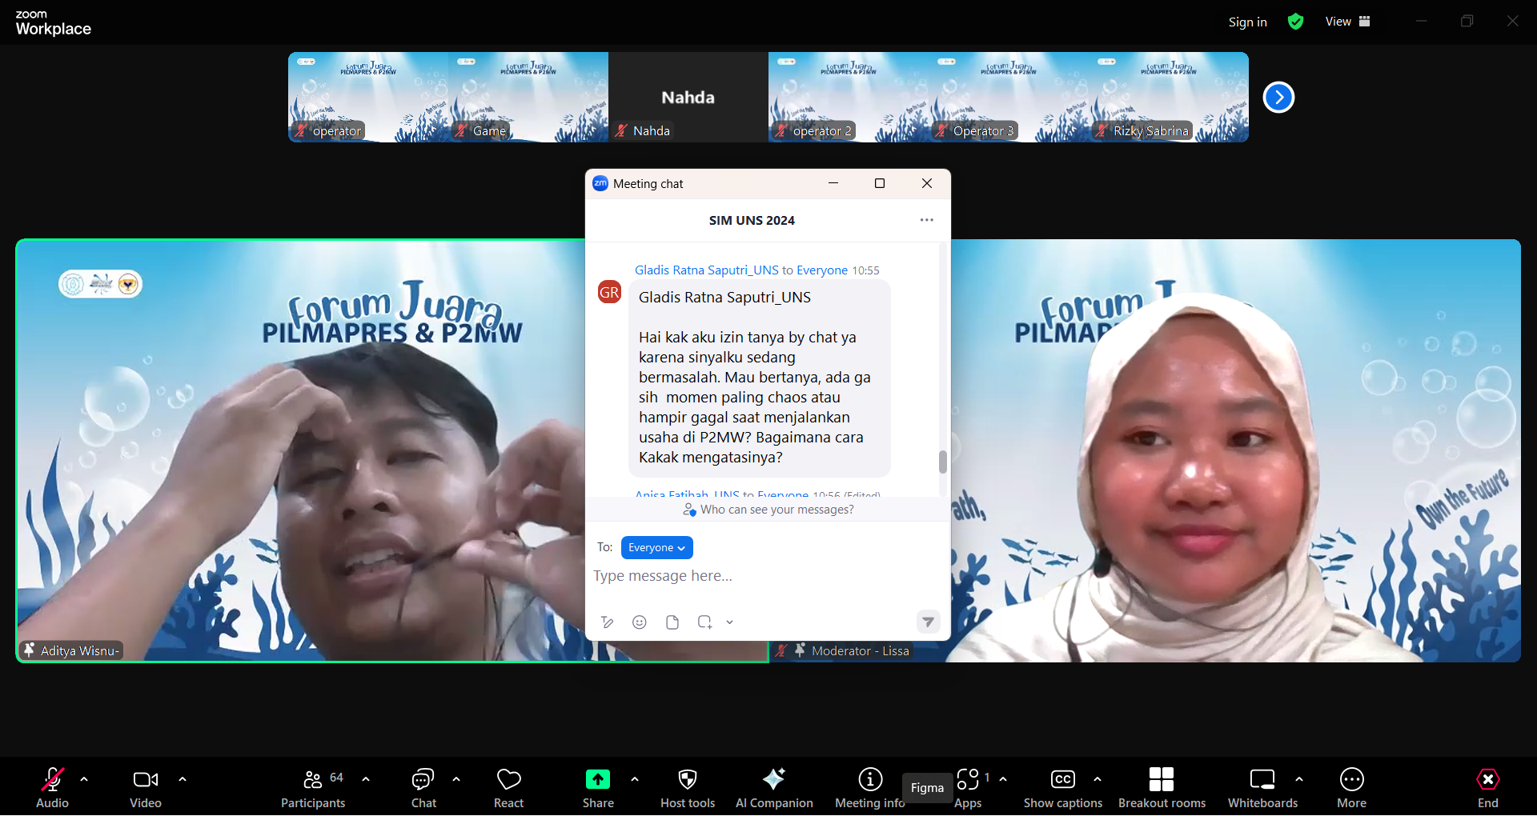Expand whiteboard options arrow
Image resolution: width=1537 pixels, height=816 pixels.
coord(1299,778)
